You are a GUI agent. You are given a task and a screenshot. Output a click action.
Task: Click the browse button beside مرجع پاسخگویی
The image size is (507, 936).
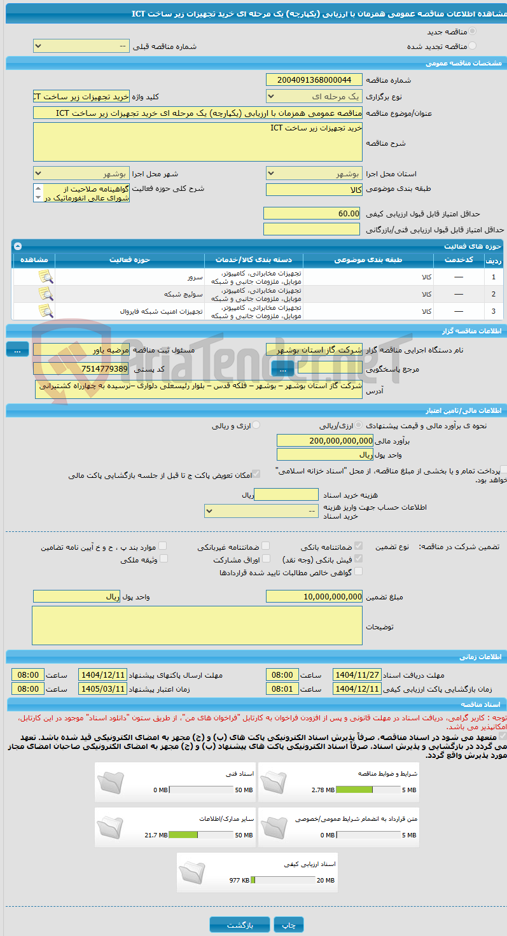tap(282, 369)
